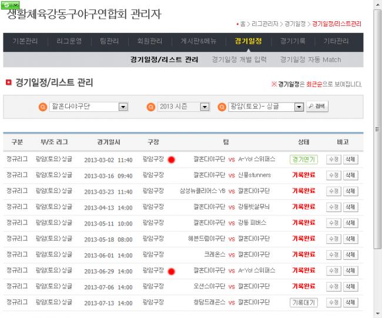This screenshot has height=318, width=382.
Task: Click 수정 for the 2013-03-02 game
Action: (x=334, y=160)
